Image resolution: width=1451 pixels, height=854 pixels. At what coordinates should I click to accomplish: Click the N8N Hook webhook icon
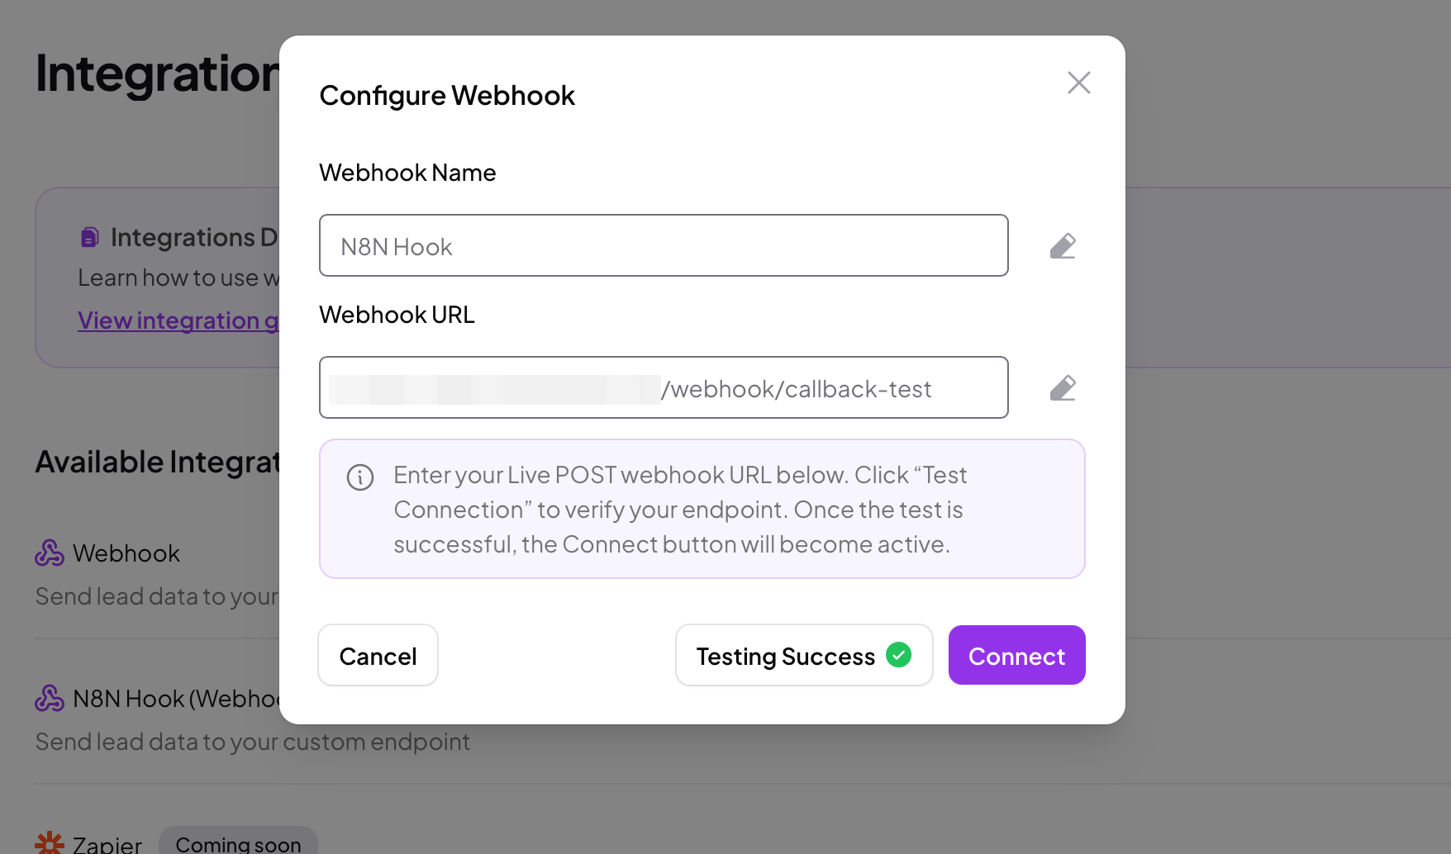(50, 699)
